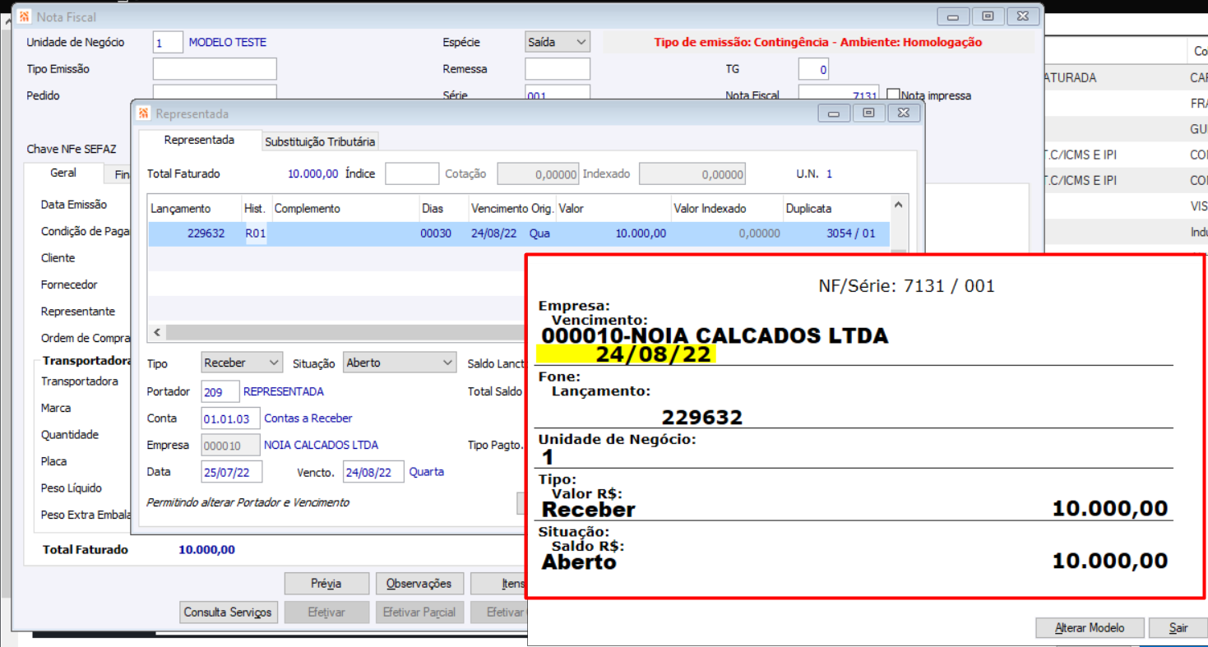Minimize the Nota Fiscal window
This screenshot has height=647, width=1208.
(953, 16)
